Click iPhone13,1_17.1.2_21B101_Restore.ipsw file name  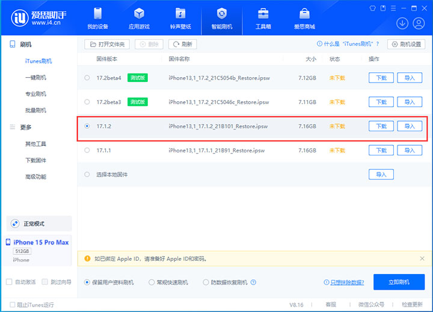[x=218, y=126]
